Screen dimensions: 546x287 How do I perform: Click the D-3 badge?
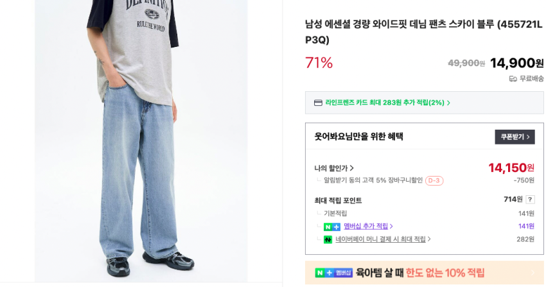[x=434, y=180]
